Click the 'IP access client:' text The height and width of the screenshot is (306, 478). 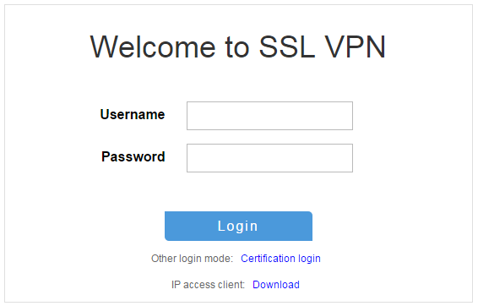click(x=208, y=285)
